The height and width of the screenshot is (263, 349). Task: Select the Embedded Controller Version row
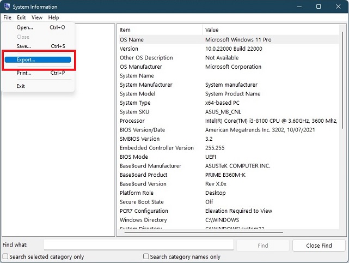point(229,148)
